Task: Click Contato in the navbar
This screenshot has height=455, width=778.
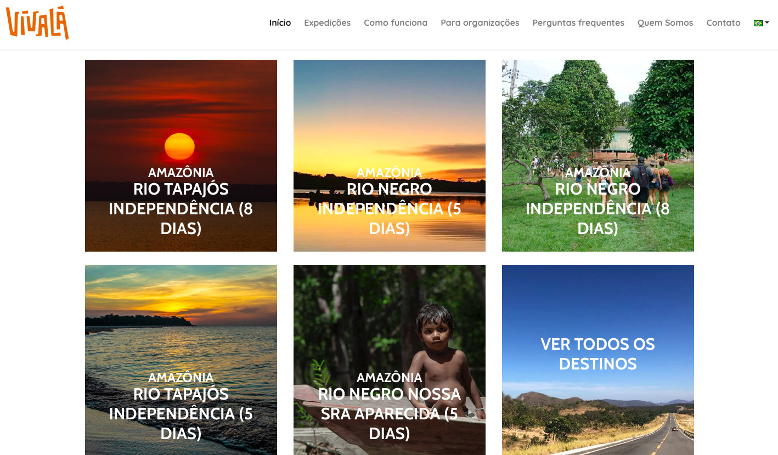Action: click(723, 22)
